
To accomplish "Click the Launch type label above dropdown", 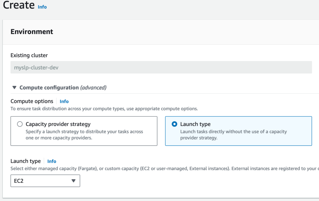I will tap(26, 161).
